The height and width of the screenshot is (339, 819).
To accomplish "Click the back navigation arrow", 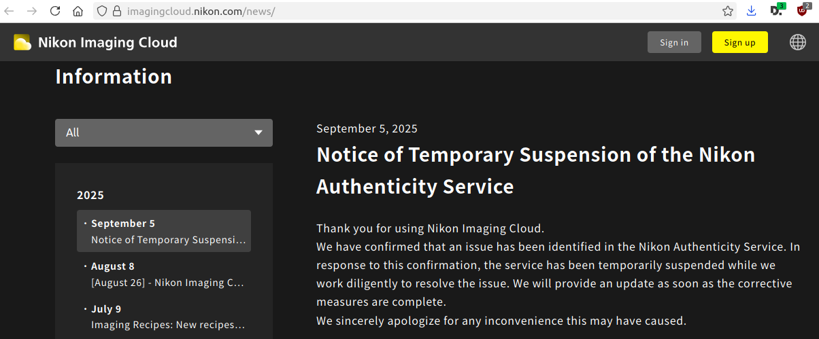I will 10,11.
